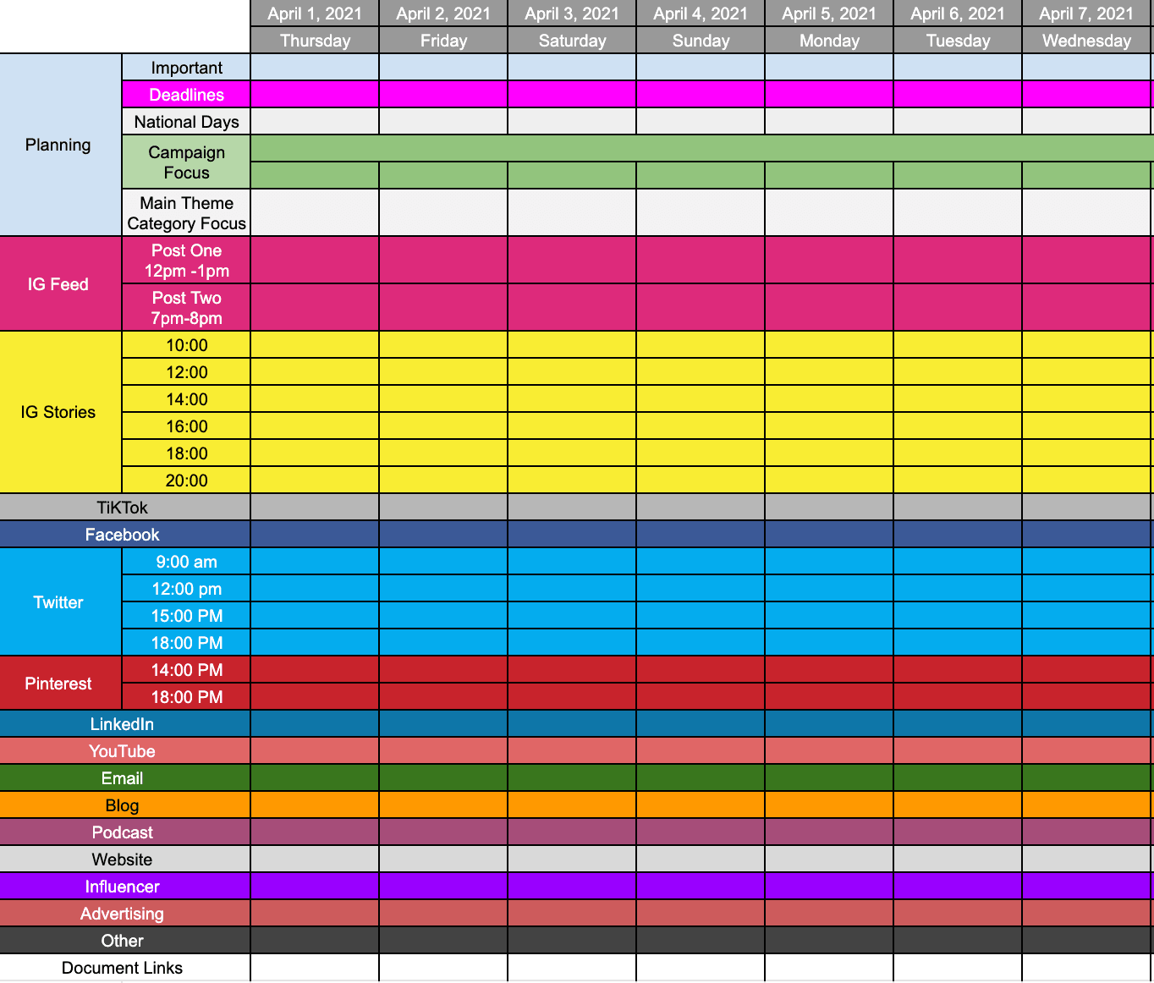Click the Email cell under Friday
The width and height of the screenshot is (1154, 983).
click(x=443, y=777)
